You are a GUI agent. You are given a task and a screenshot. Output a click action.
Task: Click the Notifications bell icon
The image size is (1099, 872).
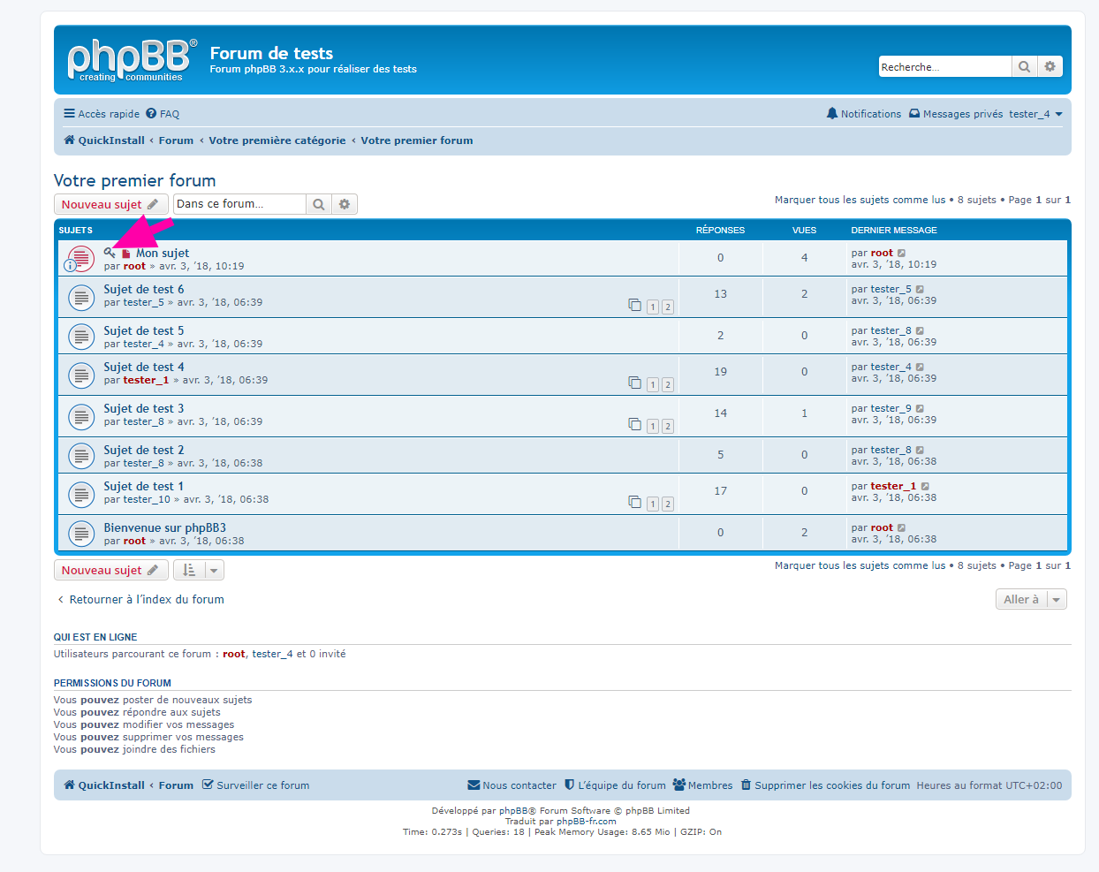pos(831,114)
